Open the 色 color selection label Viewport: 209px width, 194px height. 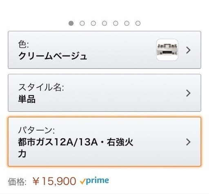pos(23,44)
